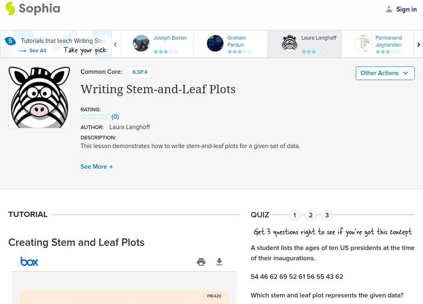
Task: Jump to quiz question 3
Action: coord(327,215)
